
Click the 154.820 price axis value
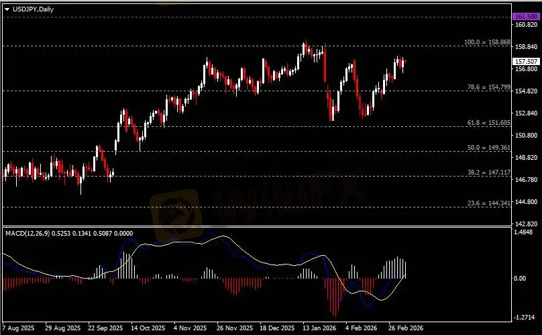click(x=526, y=91)
